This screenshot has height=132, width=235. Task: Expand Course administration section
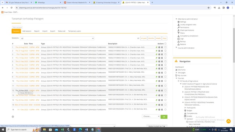(176, 48)
